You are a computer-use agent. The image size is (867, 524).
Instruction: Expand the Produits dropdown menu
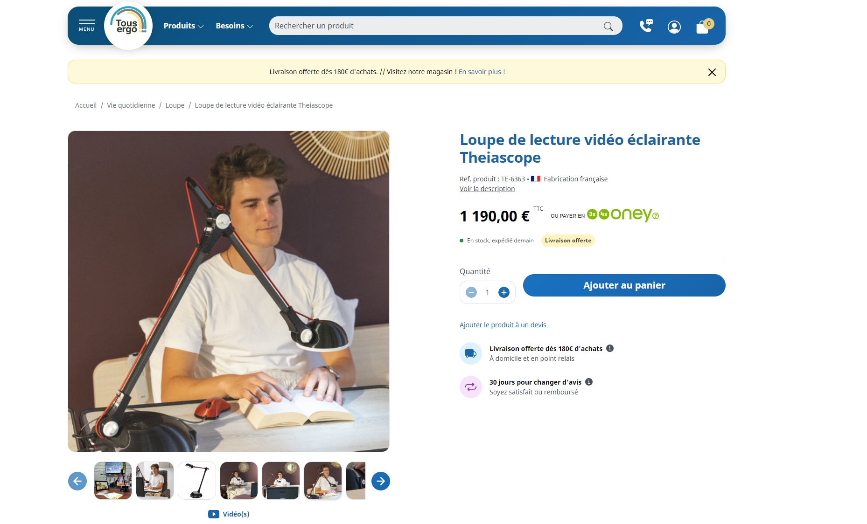[x=183, y=26]
